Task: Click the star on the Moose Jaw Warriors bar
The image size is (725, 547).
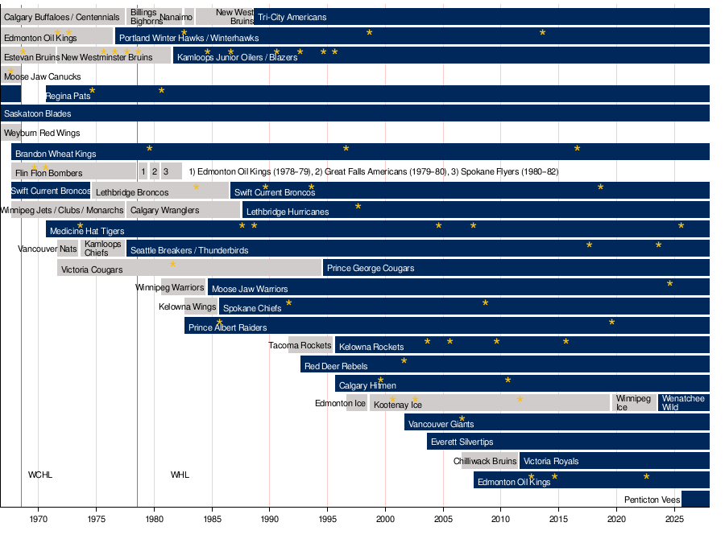Action: tap(669, 283)
